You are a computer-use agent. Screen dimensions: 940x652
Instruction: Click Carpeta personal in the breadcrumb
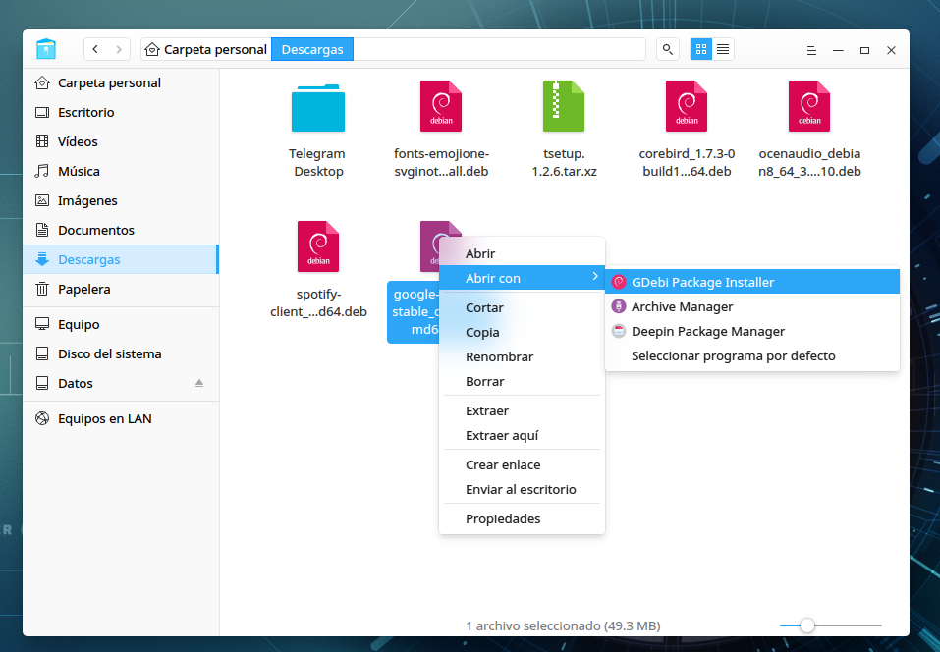pos(207,49)
